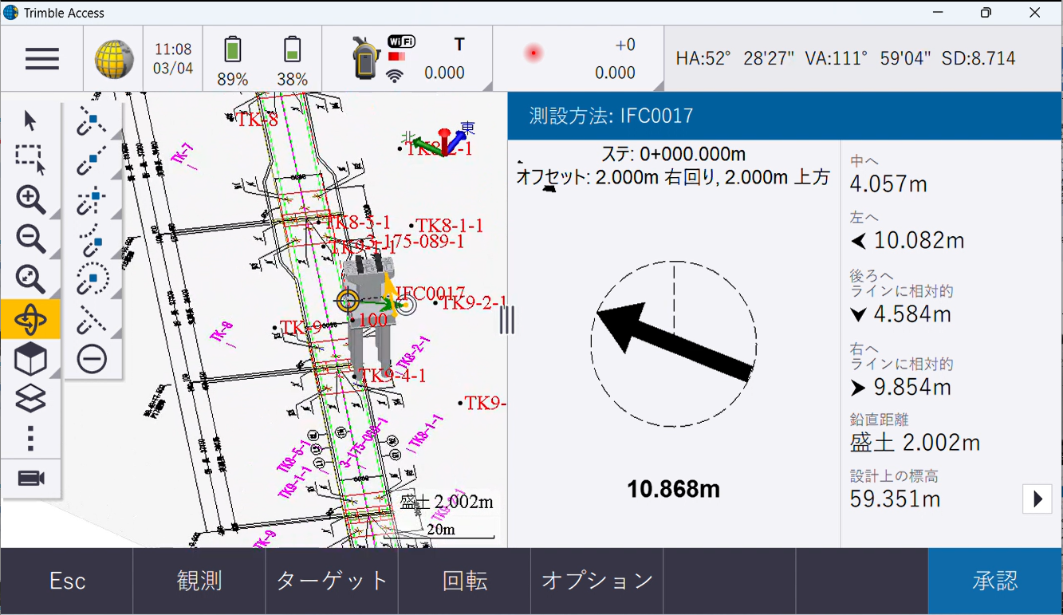Click the map panel splitter handle
1063x615 pixels.
pyautogui.click(x=507, y=320)
